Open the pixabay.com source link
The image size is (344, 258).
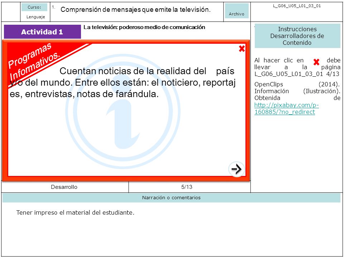click(x=287, y=108)
